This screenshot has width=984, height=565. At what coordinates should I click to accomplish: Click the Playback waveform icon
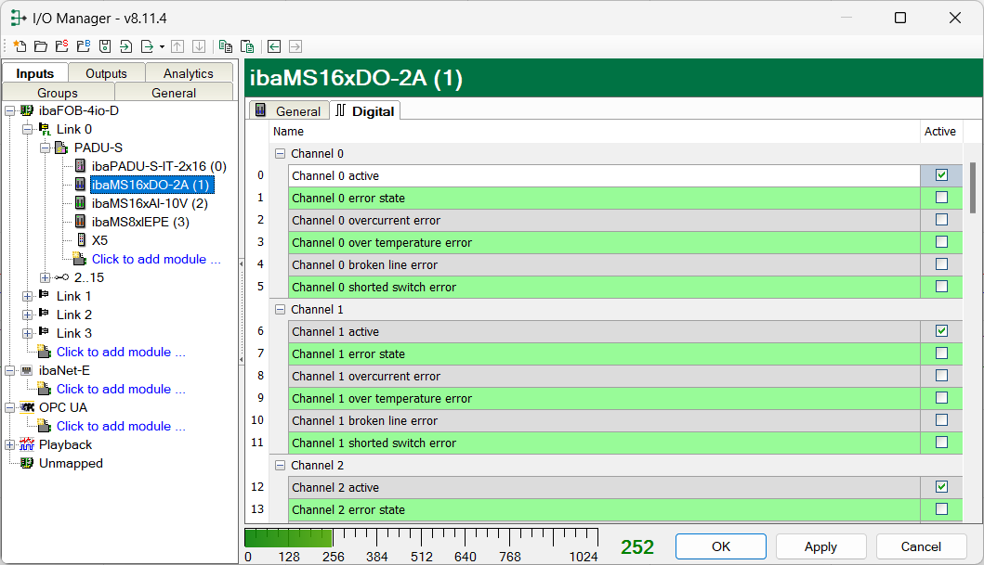[x=27, y=444]
